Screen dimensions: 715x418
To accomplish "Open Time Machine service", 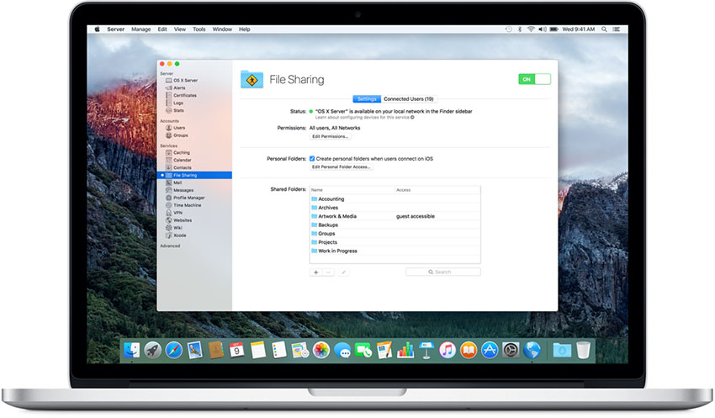I will point(183,205).
